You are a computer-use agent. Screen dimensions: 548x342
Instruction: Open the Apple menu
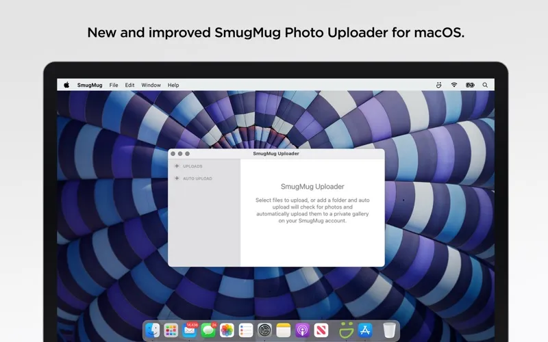(x=66, y=85)
